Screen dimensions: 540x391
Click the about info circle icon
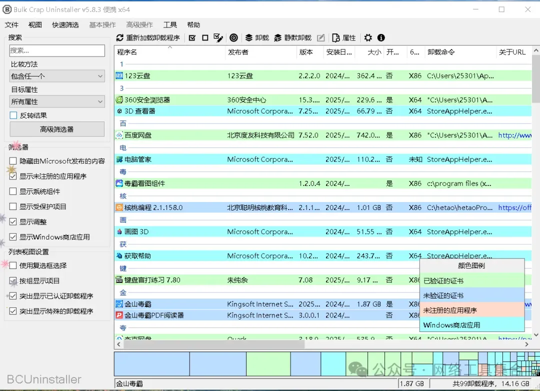point(381,38)
